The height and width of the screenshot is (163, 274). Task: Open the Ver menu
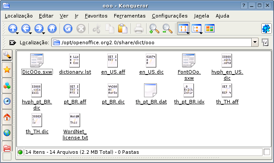64,16
